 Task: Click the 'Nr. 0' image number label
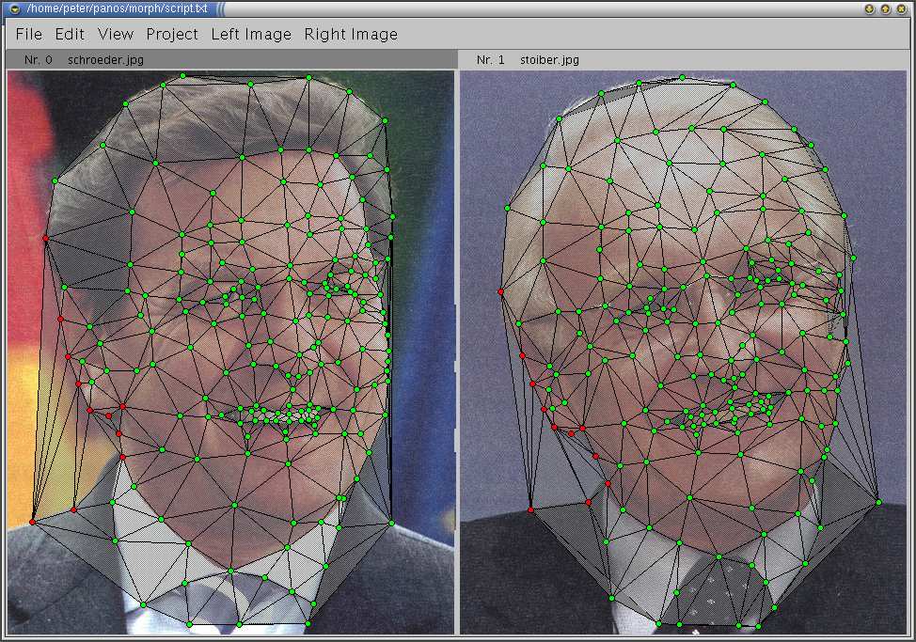[38, 59]
